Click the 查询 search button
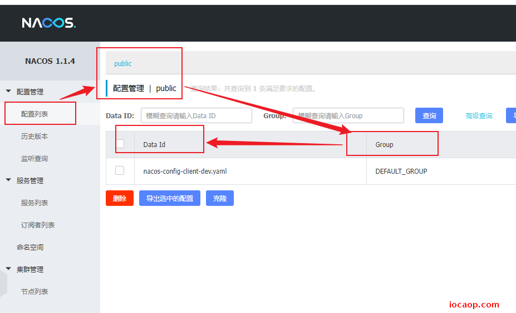 click(429, 115)
